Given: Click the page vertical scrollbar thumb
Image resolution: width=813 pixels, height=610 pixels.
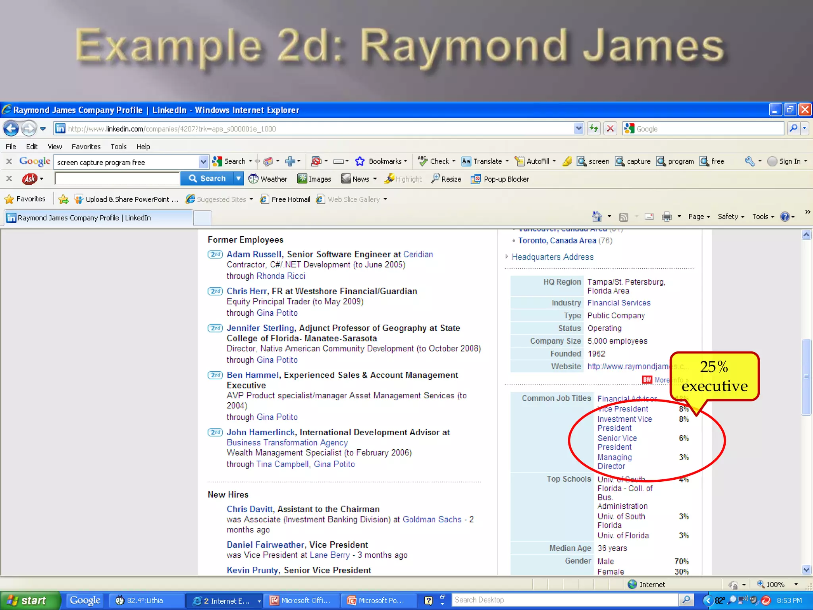Looking at the screenshot, I should tap(806, 376).
